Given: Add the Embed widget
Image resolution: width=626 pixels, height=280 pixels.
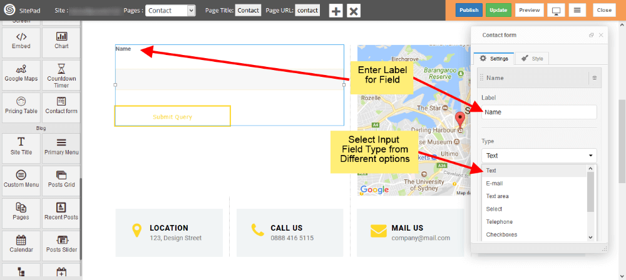Looking at the screenshot, I should click(x=21, y=42).
